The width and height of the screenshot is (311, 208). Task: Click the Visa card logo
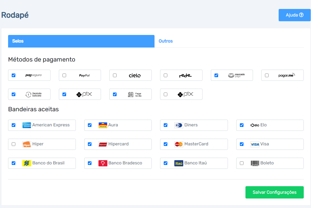pos(255,144)
